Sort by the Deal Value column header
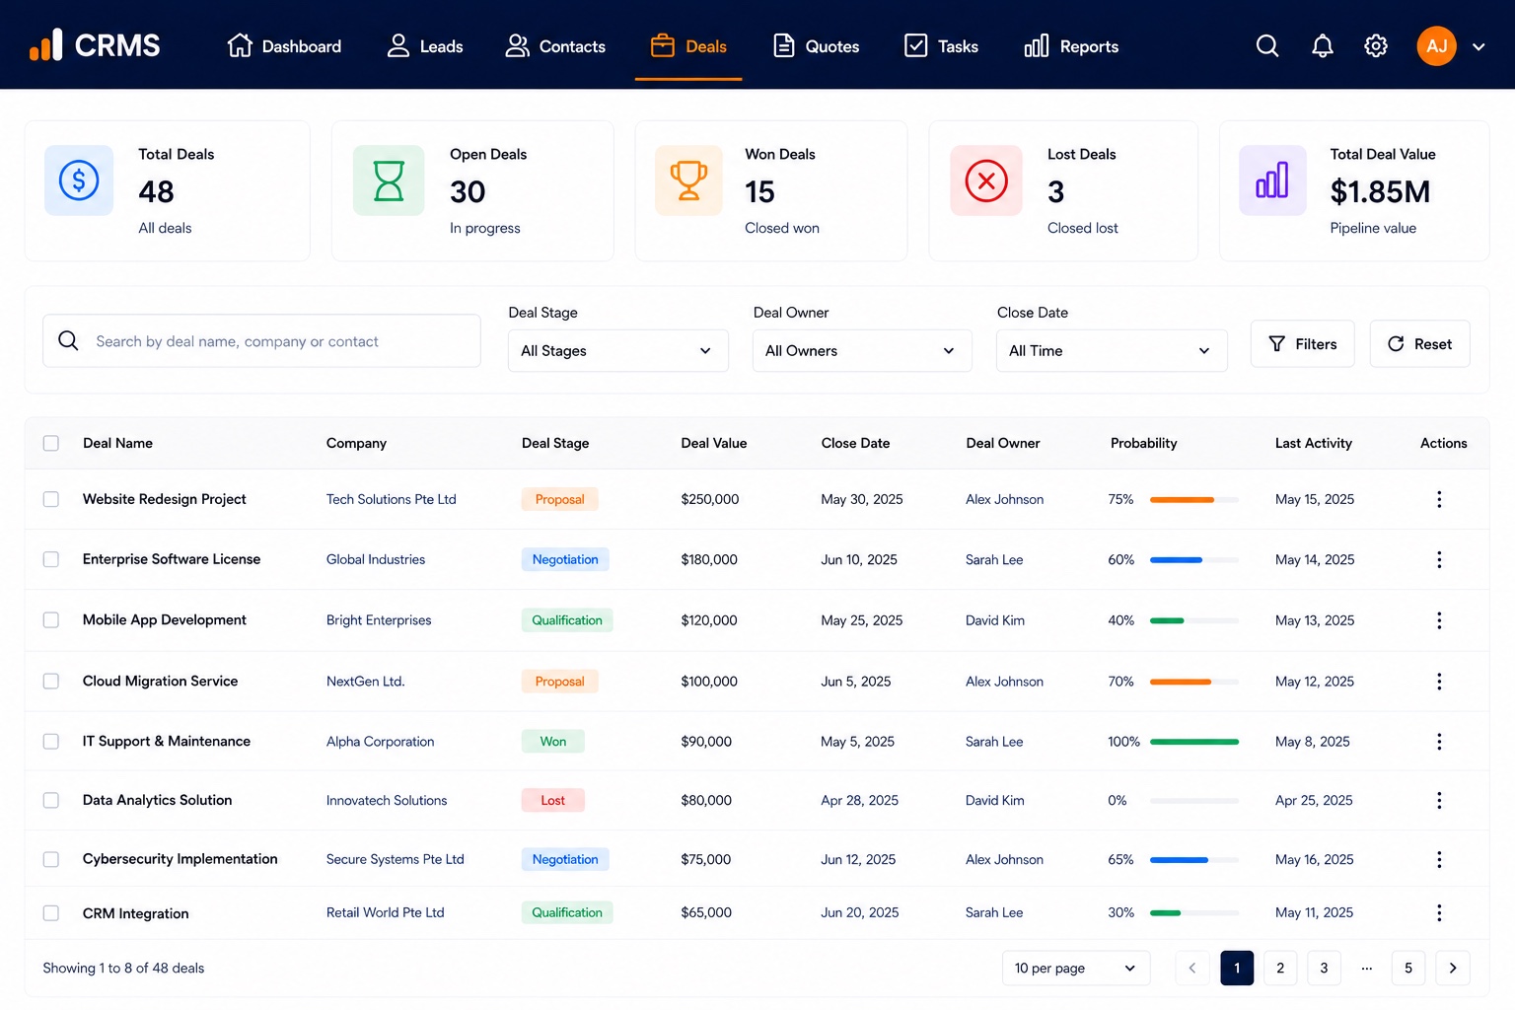The image size is (1515, 1010). point(714,443)
